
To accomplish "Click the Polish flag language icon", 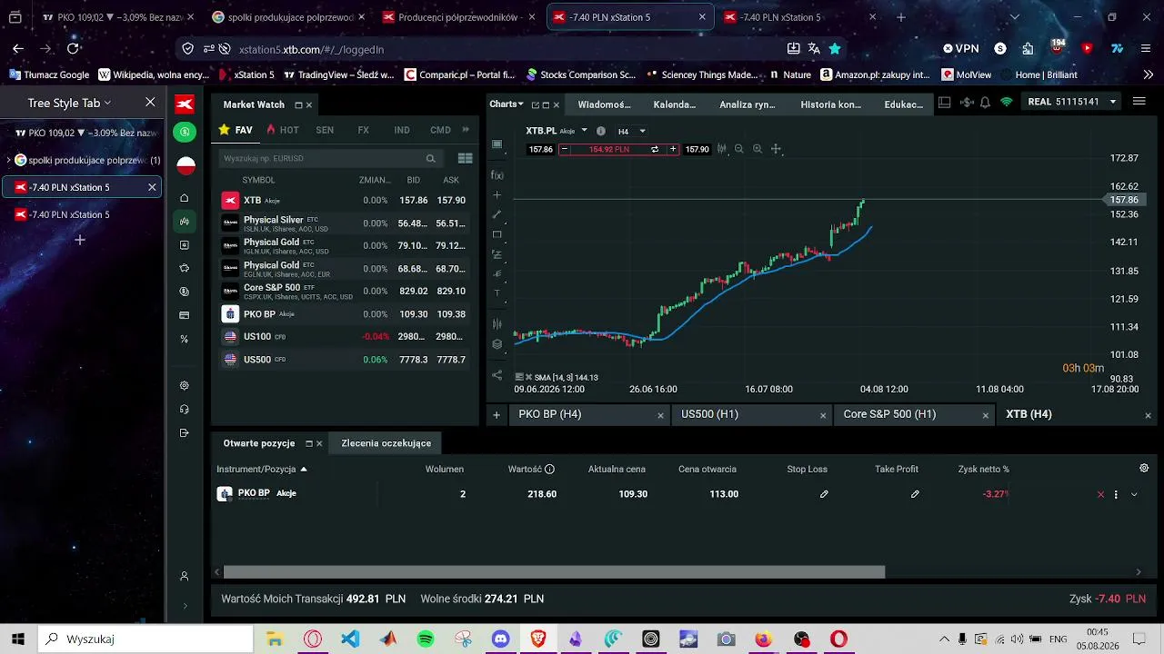I will coord(186,165).
